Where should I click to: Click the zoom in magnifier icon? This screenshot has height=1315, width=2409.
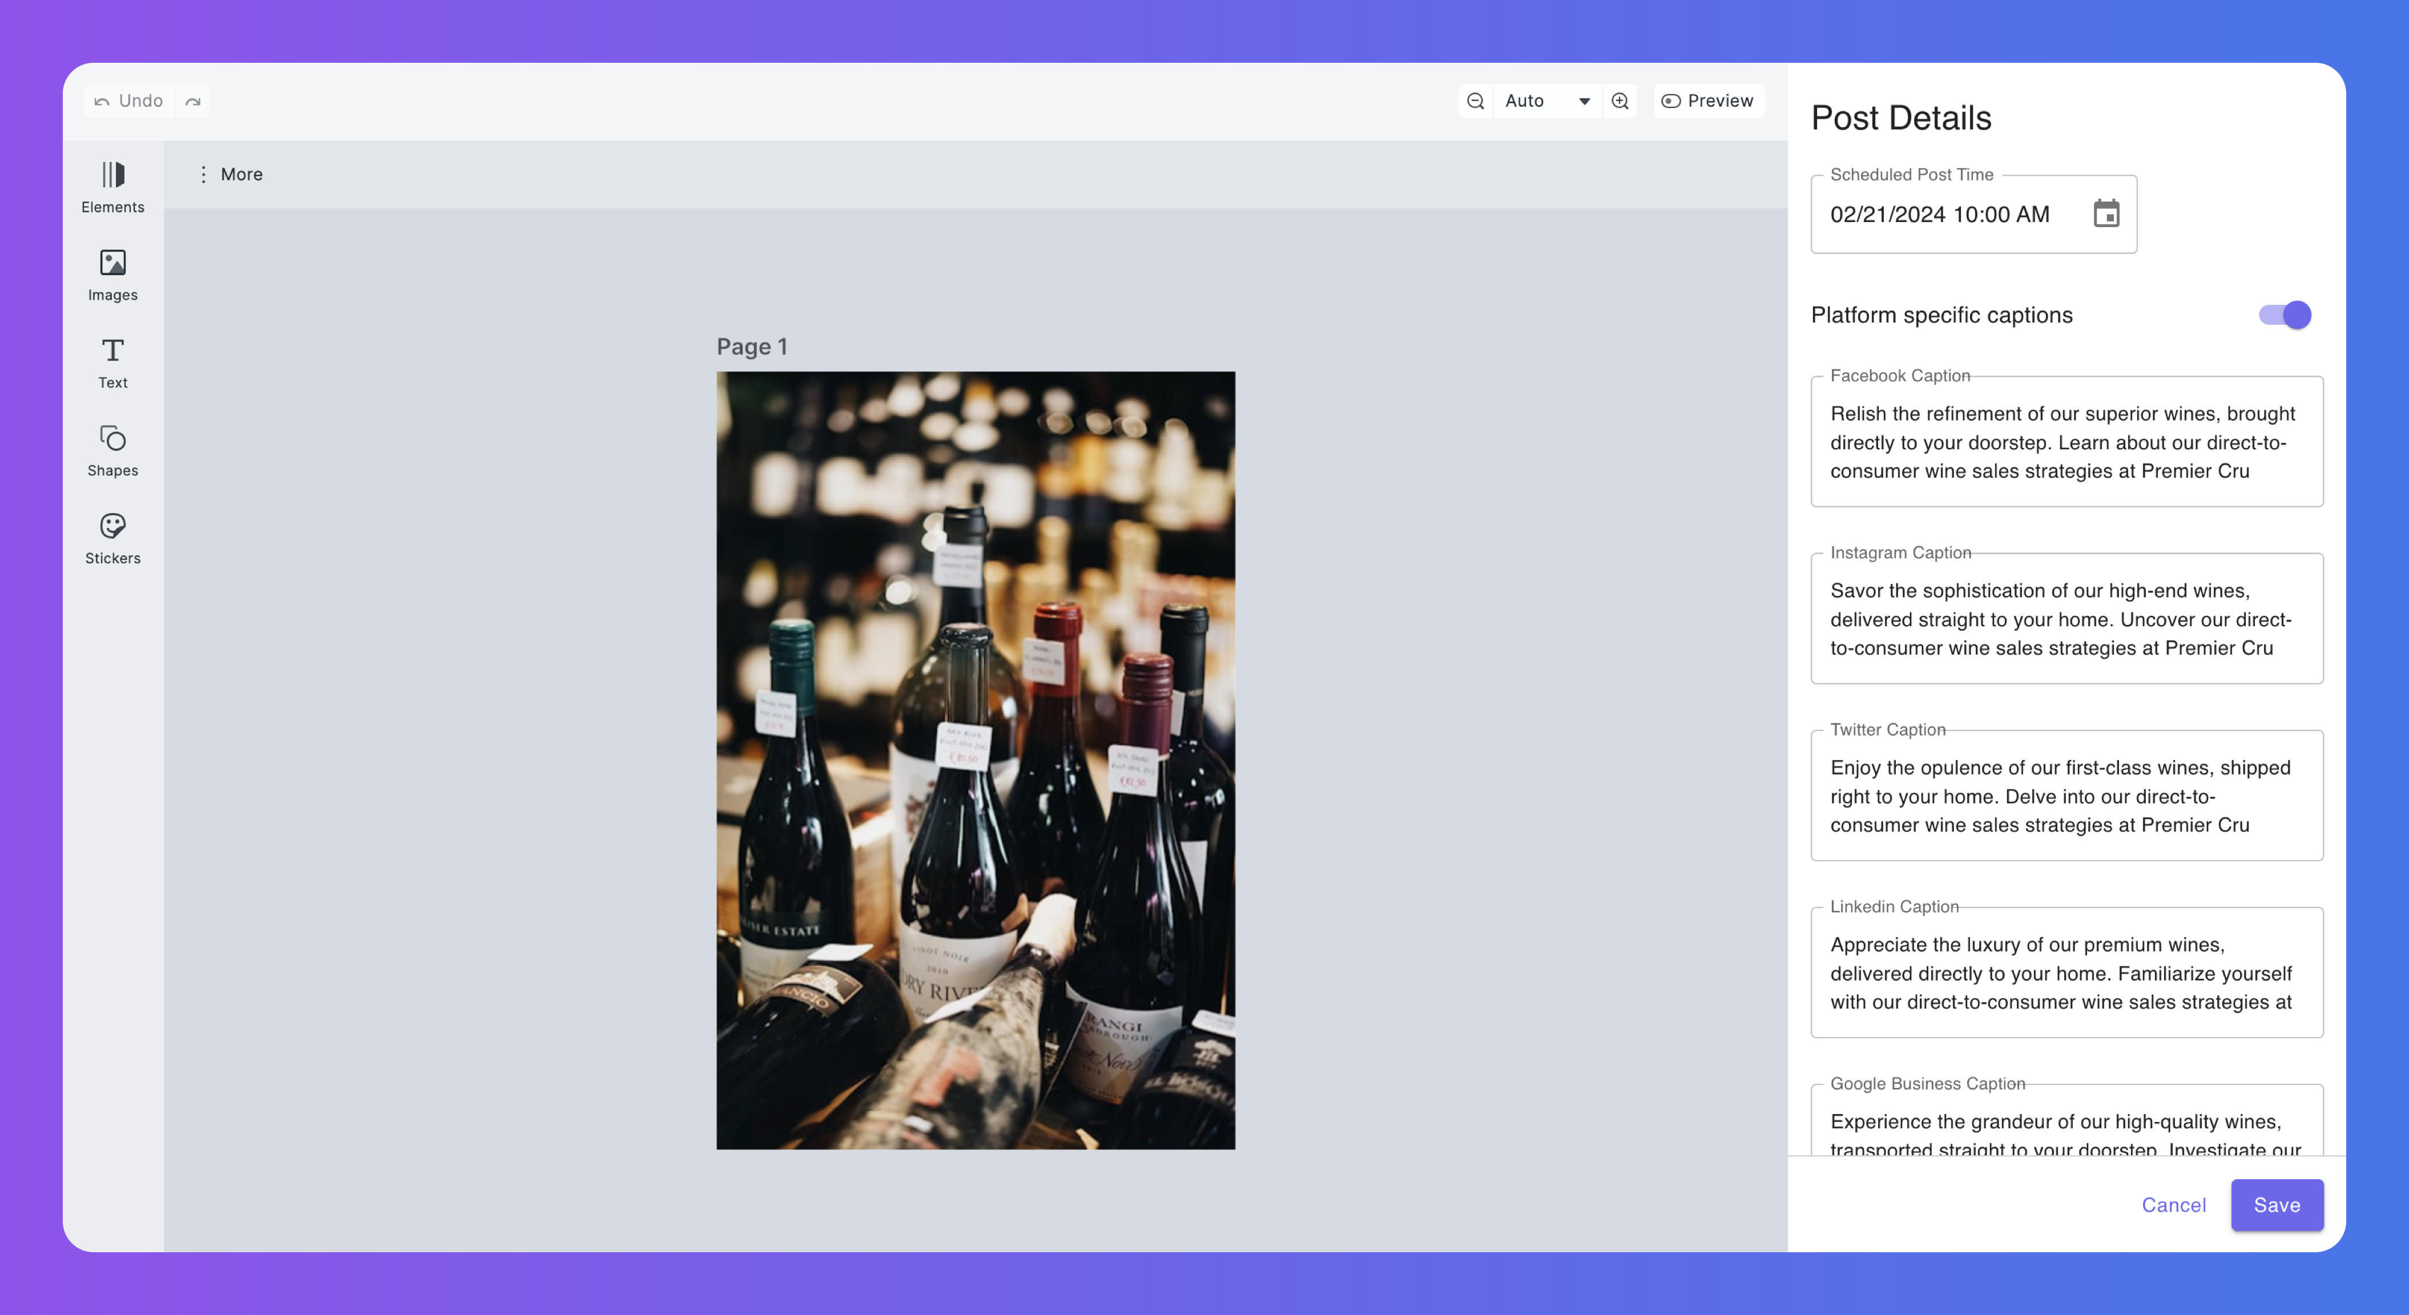(1621, 101)
